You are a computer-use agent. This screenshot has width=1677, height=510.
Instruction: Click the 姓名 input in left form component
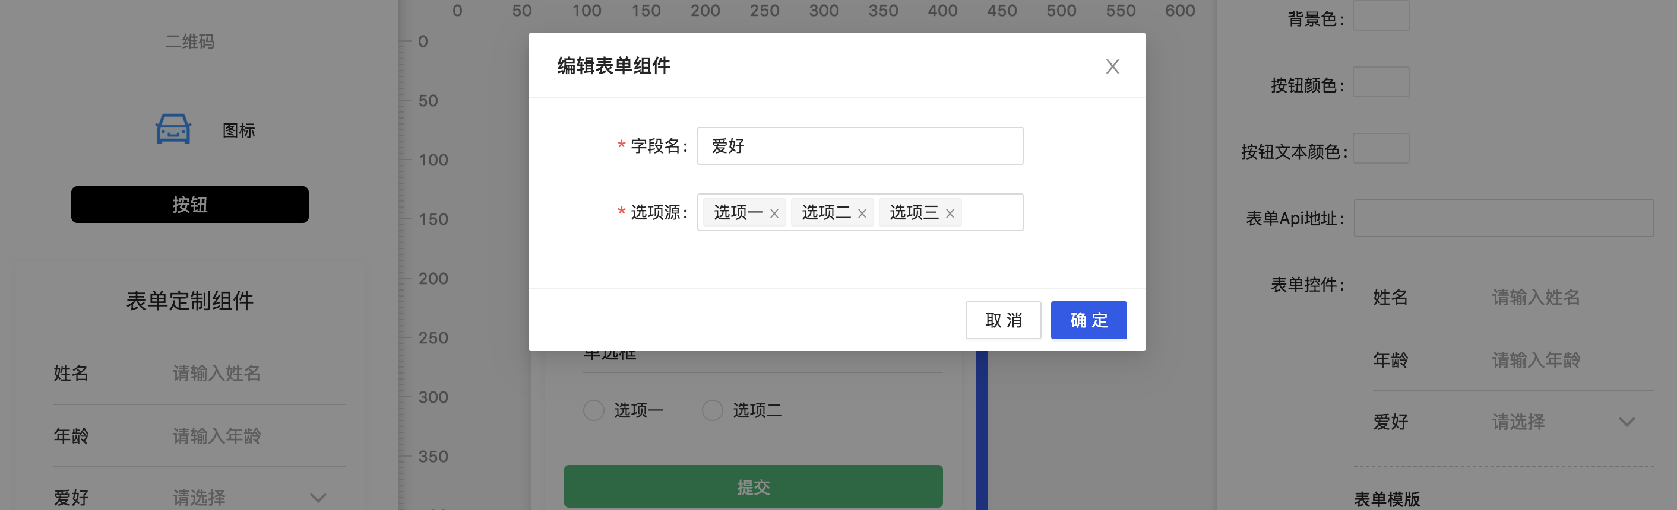(216, 374)
